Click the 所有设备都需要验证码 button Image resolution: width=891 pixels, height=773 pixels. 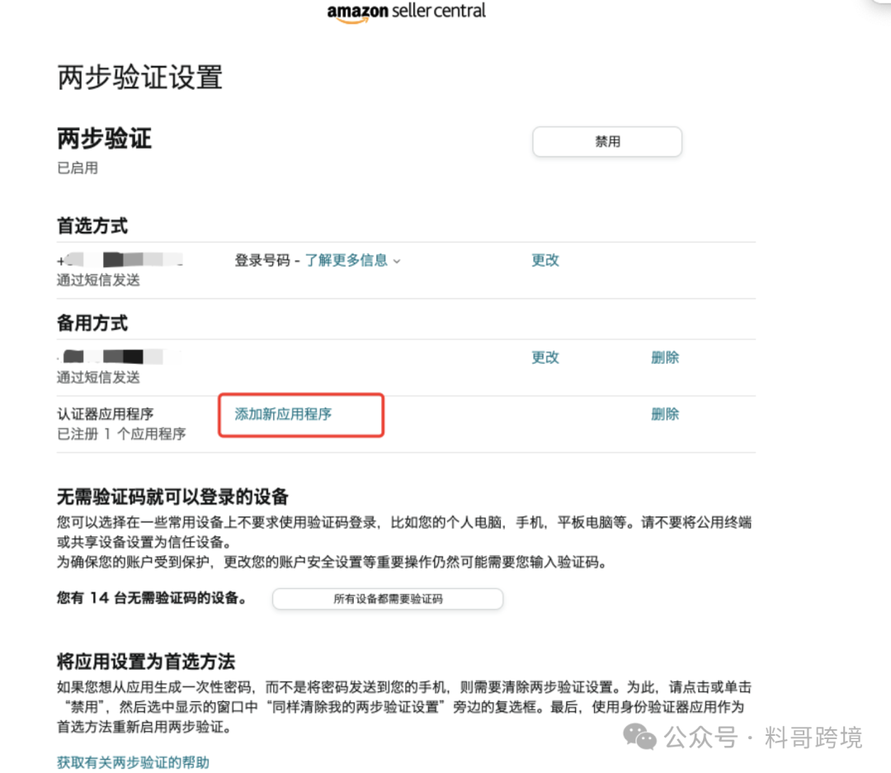(388, 598)
